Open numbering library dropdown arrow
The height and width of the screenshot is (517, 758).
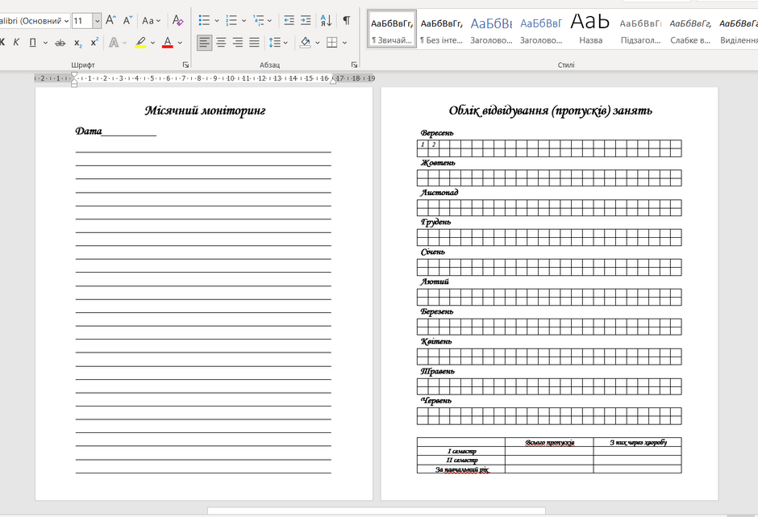pos(244,20)
